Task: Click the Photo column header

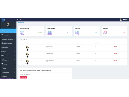Action: click(26, 43)
